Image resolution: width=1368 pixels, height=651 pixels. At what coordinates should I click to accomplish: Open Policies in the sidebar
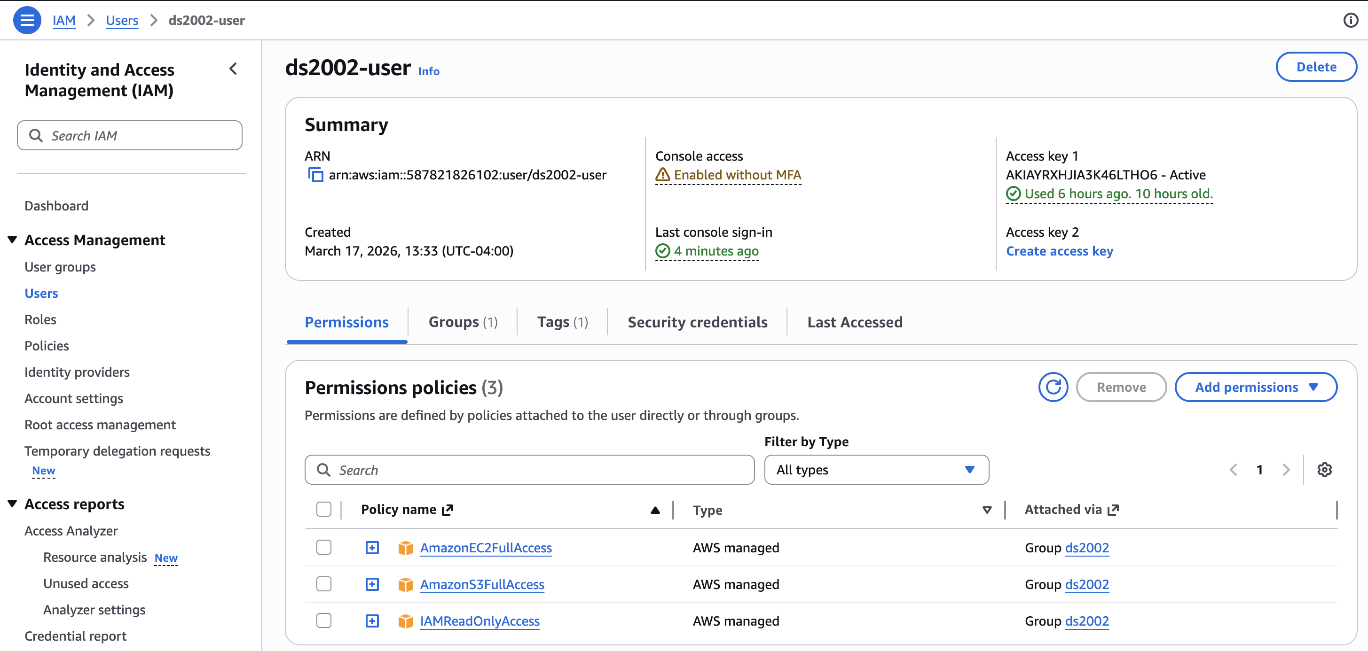tap(47, 345)
